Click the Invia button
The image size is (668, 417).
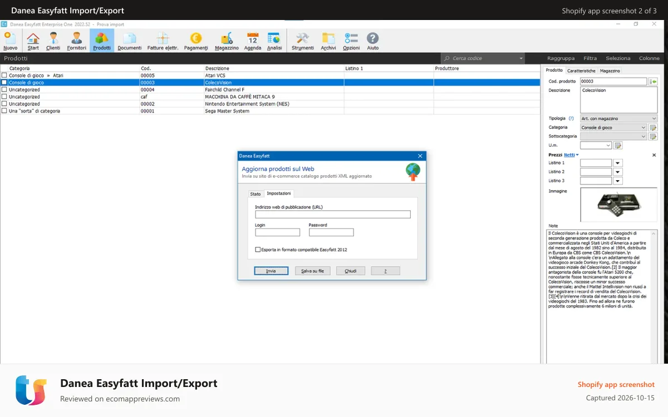point(271,271)
